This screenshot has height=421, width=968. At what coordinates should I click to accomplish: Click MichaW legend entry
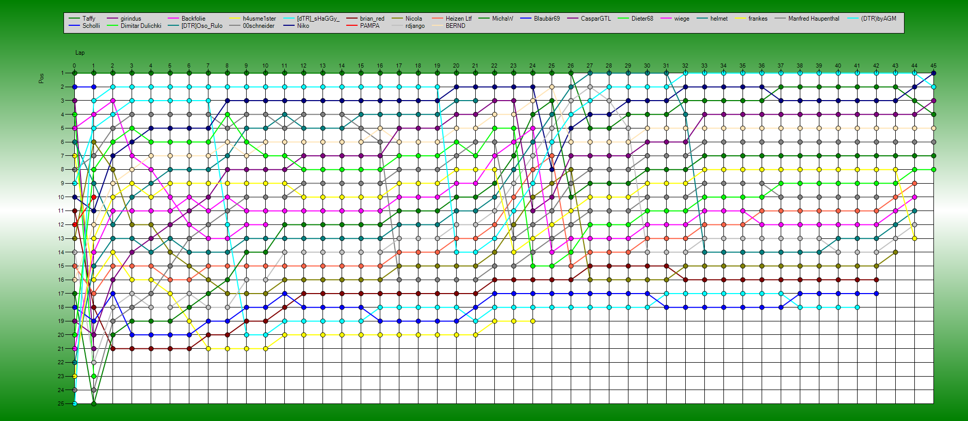pyautogui.click(x=502, y=19)
